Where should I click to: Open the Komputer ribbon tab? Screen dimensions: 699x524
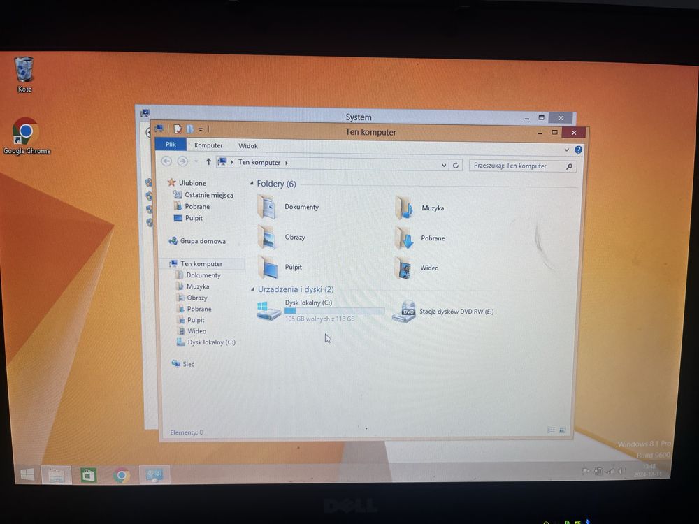click(x=208, y=145)
